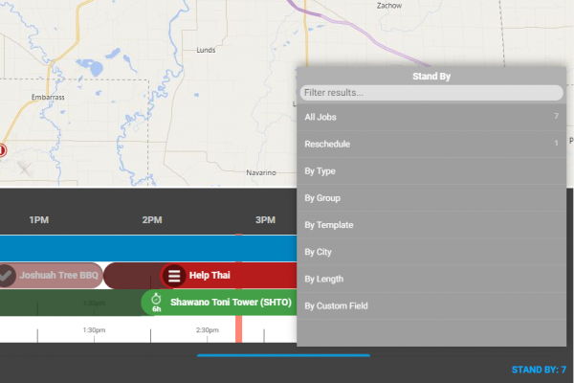Select Reschedule in Stand By list

point(430,144)
